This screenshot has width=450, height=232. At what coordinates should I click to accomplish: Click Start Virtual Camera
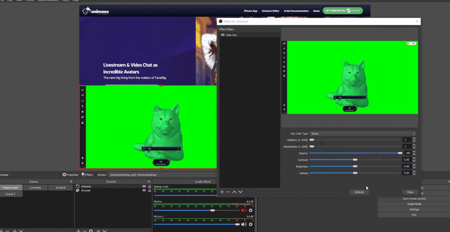pyautogui.click(x=414, y=198)
